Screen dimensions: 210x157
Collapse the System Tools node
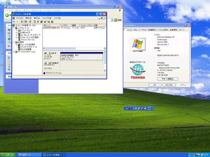(x=14, y=28)
